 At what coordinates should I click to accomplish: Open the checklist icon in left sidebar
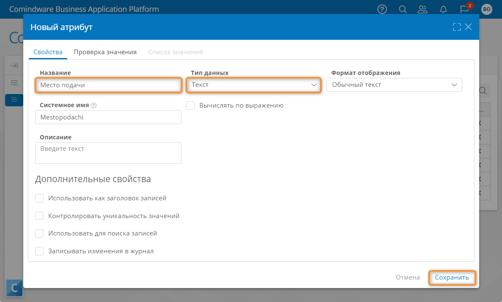click(14, 83)
